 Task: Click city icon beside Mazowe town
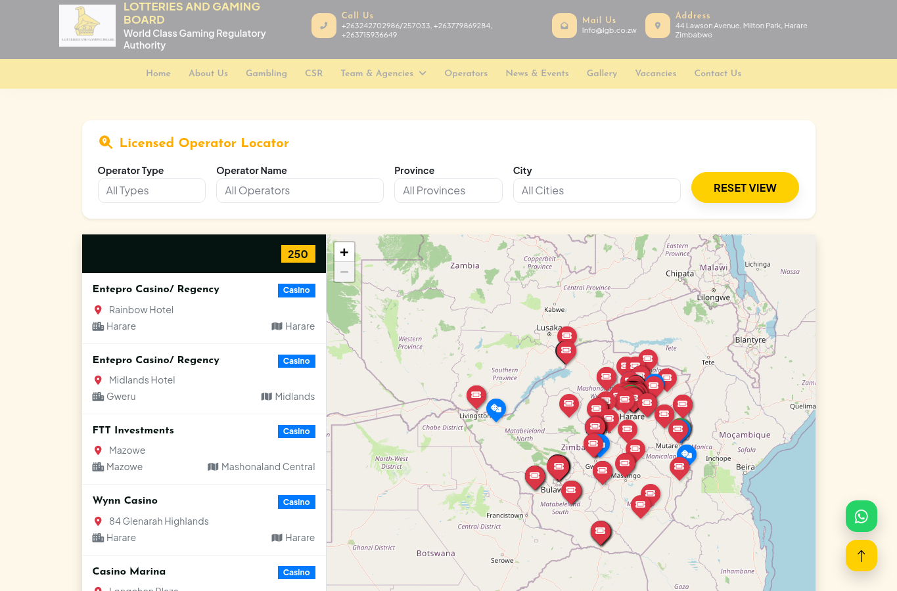pos(98,467)
